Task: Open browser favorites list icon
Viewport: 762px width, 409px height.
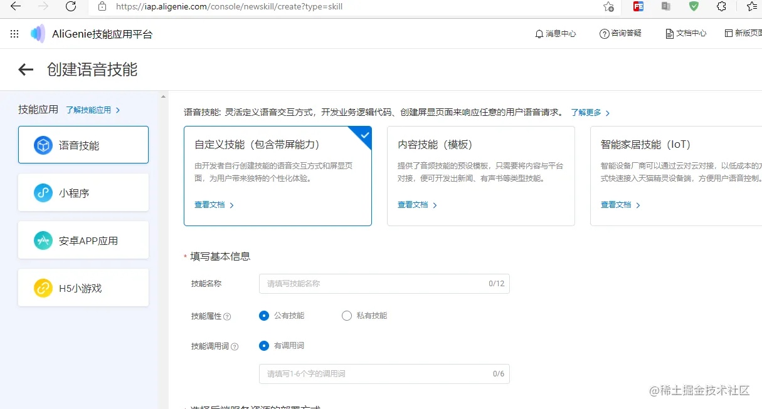Action: click(753, 6)
